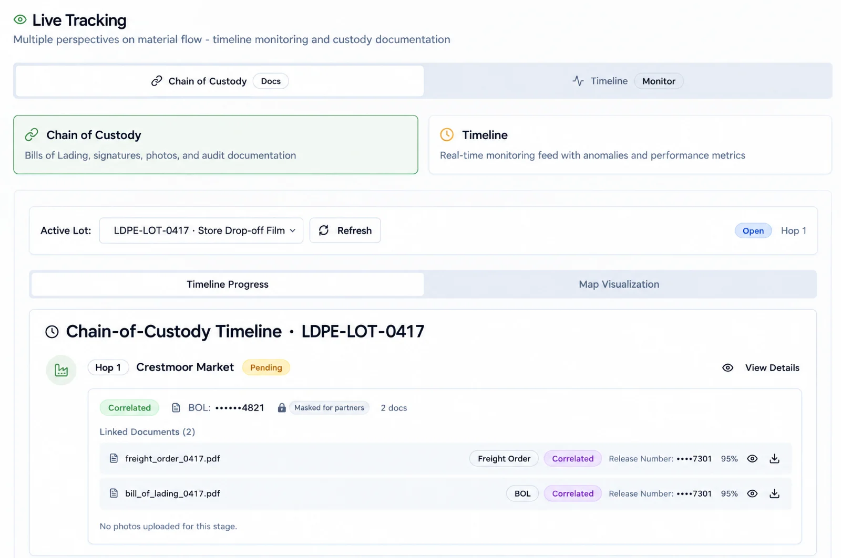841x558 pixels.
Task: Click file icon of freight_order_0417.pdf
Action: click(114, 458)
